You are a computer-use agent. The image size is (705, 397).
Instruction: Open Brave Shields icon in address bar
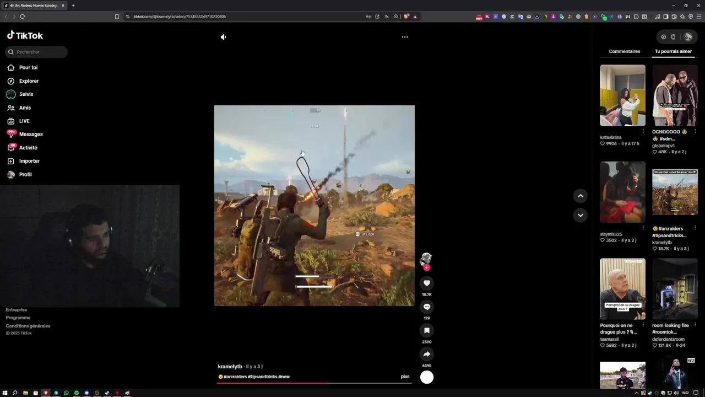click(x=406, y=17)
